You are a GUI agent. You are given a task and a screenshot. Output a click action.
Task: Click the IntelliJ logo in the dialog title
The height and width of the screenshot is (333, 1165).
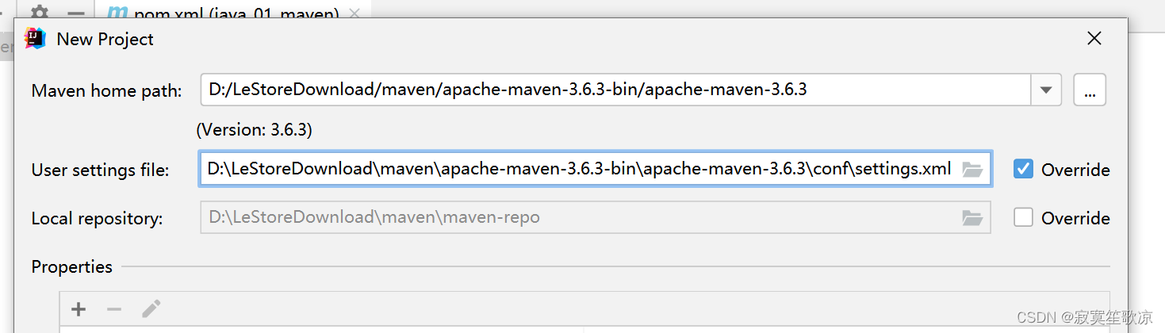click(35, 38)
